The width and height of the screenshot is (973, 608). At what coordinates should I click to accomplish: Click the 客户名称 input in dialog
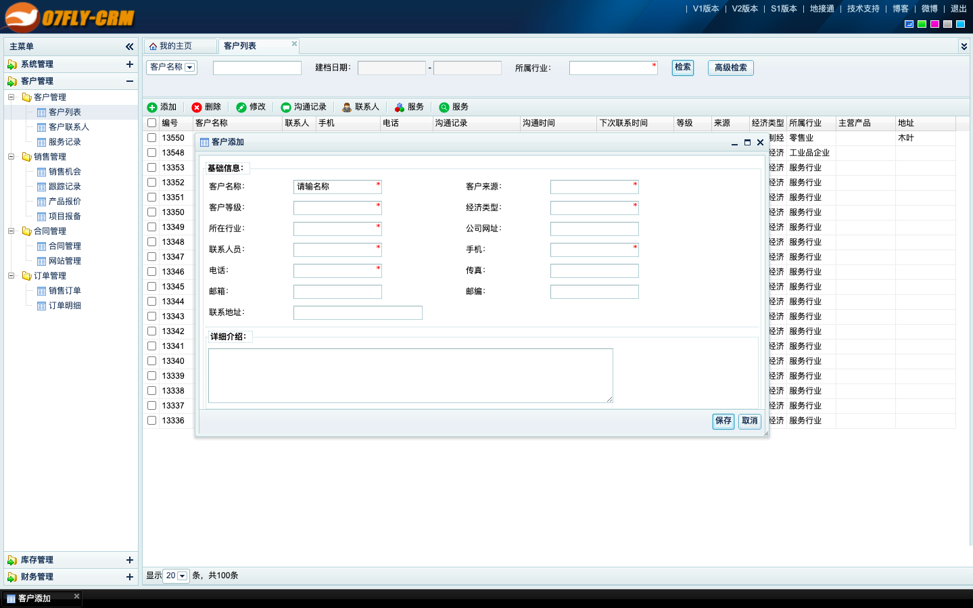pos(337,187)
